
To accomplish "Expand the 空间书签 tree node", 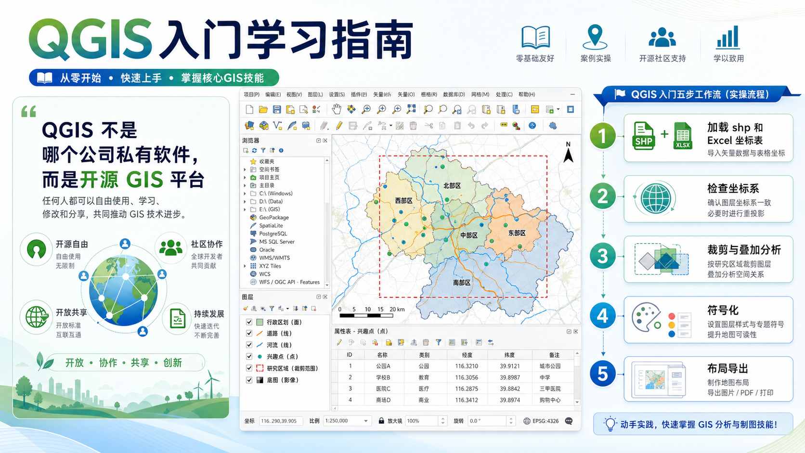I will point(245,169).
